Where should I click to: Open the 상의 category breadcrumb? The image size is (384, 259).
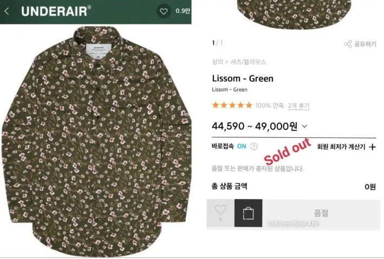218,62
